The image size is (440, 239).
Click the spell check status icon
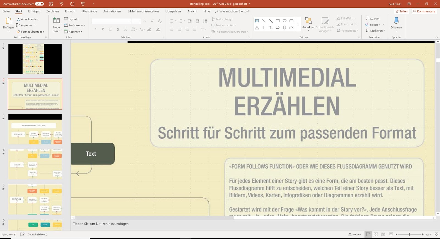(23, 234)
